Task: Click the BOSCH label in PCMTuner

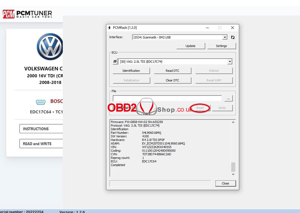Action: (57, 101)
